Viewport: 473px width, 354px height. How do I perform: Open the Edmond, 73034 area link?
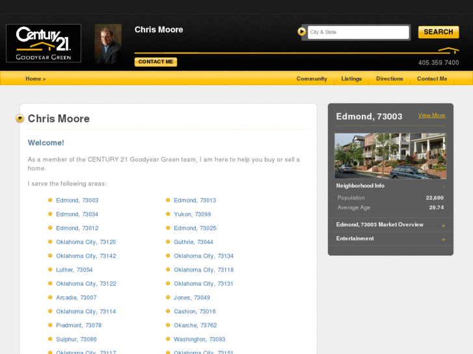[x=77, y=214]
